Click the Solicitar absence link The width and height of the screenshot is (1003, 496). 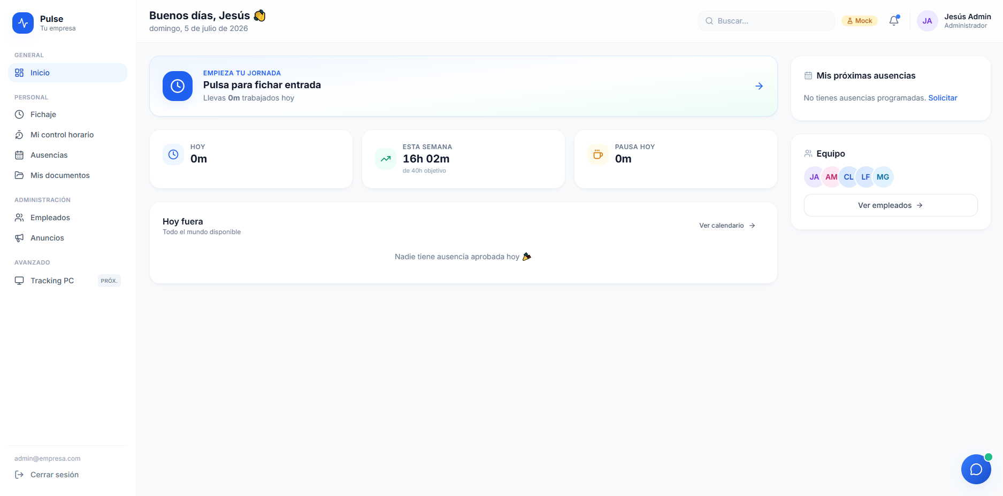point(943,98)
